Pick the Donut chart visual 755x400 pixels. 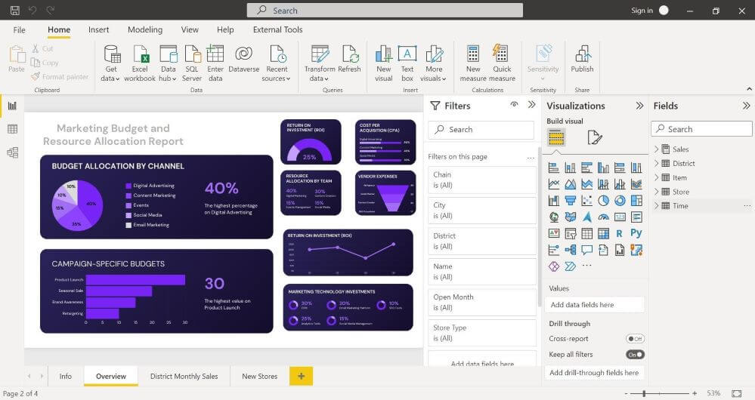pos(620,201)
